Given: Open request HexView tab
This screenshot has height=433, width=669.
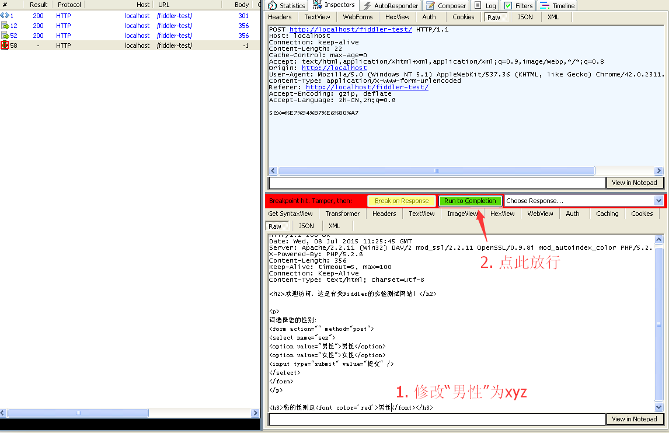Looking at the screenshot, I should 397,17.
